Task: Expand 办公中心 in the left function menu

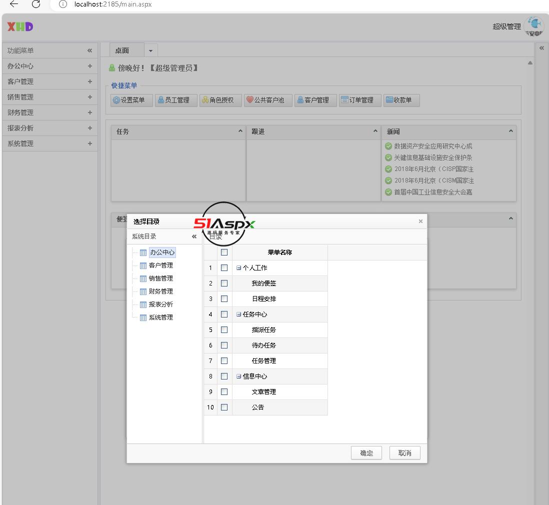Action: click(89, 66)
